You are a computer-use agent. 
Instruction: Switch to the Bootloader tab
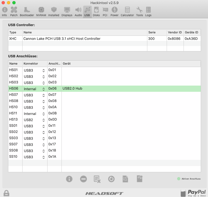[x=27, y=12]
